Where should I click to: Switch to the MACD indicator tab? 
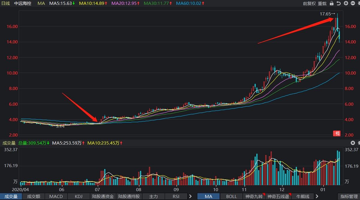coord(56,196)
